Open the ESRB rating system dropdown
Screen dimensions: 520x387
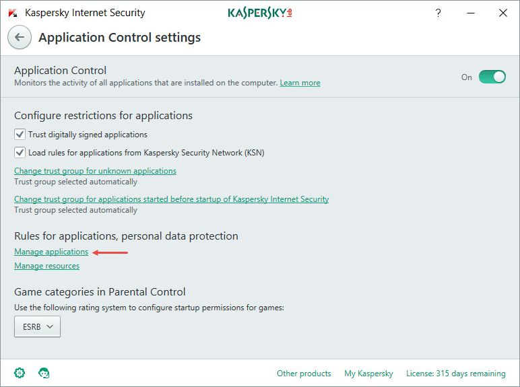pos(37,326)
